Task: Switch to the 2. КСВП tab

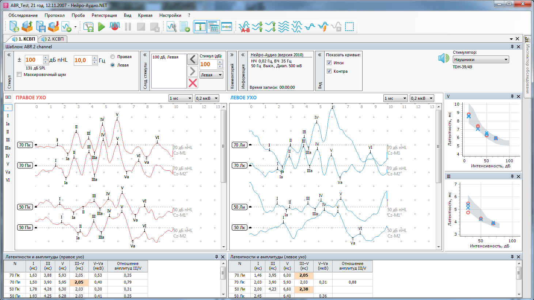Action: 53,39
